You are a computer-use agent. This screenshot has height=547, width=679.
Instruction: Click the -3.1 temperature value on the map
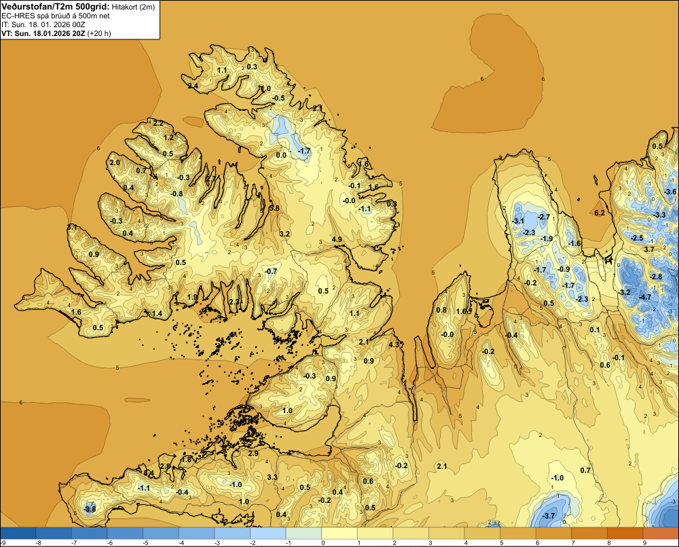point(518,221)
